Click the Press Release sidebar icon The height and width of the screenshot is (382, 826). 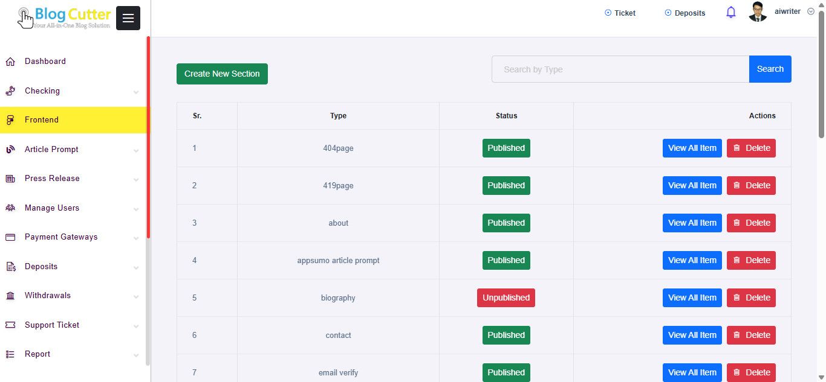[x=10, y=179]
